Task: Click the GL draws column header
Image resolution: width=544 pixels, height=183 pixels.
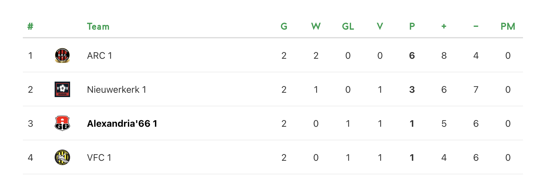Action: [x=348, y=27]
